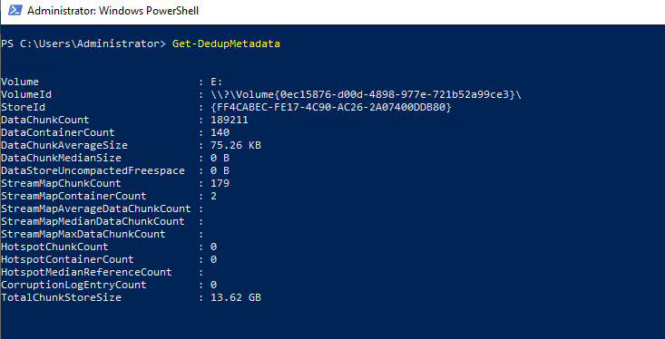The height and width of the screenshot is (339, 665).
Task: Click the 75.26 KB average size value
Action: pos(236,145)
